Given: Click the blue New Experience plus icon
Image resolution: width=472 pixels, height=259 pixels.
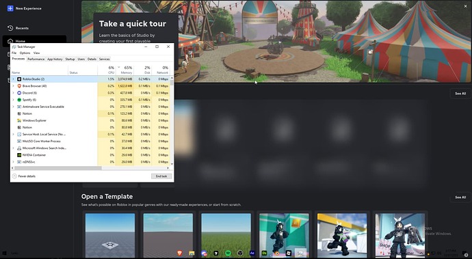Looking at the screenshot, I should pos(10,8).
